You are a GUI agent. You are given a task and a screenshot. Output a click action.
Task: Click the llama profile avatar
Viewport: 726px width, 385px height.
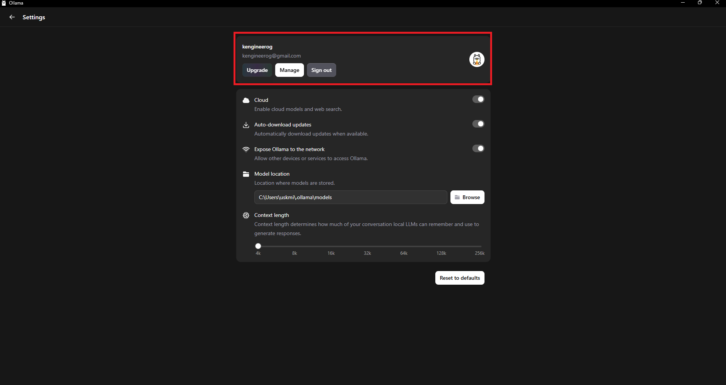pos(477,59)
